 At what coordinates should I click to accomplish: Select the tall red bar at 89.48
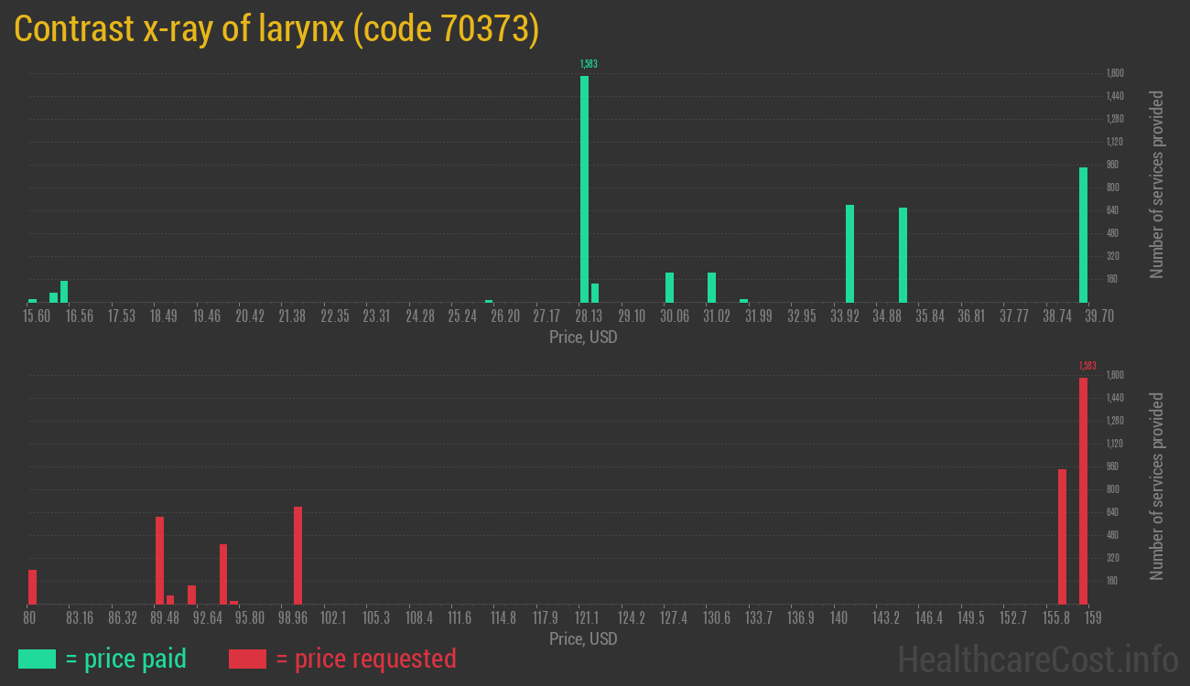click(x=159, y=560)
